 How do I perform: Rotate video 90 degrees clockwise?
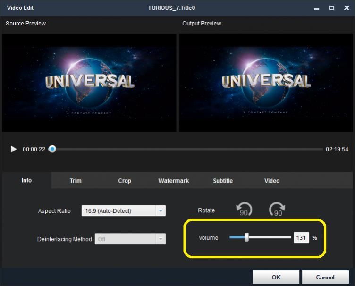pos(277,209)
